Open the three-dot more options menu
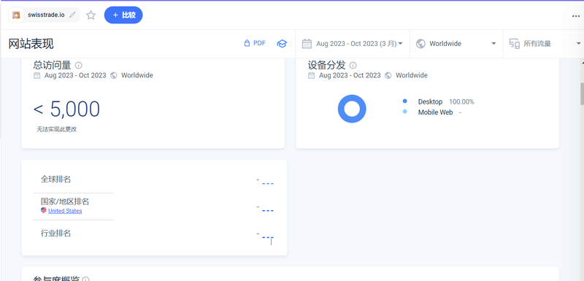The width and height of the screenshot is (584, 281). (576, 16)
